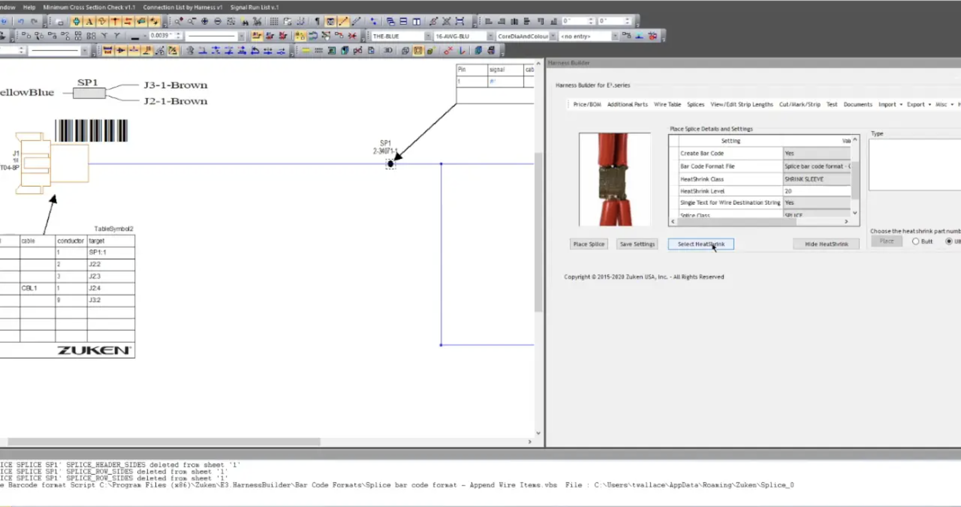Switch to the Splices tab
961x507 pixels.
pos(695,104)
